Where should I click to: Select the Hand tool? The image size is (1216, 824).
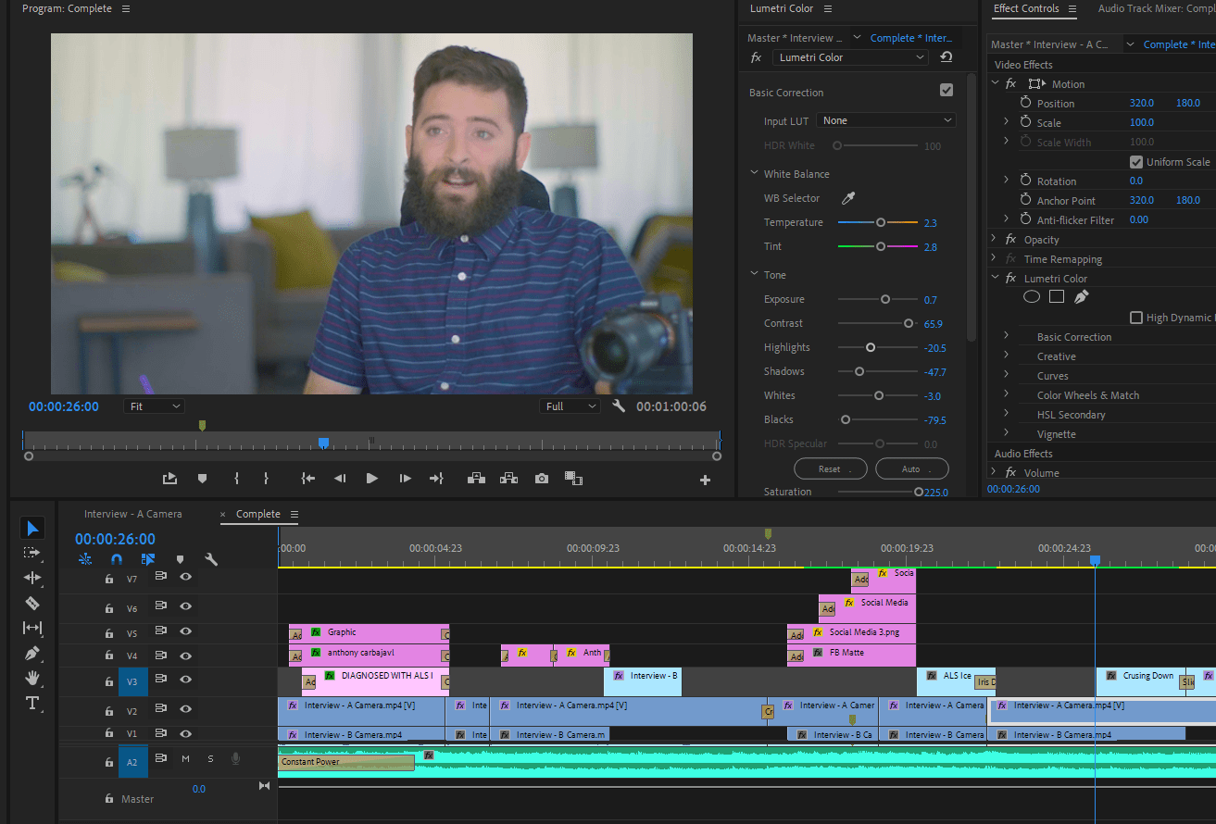32,678
